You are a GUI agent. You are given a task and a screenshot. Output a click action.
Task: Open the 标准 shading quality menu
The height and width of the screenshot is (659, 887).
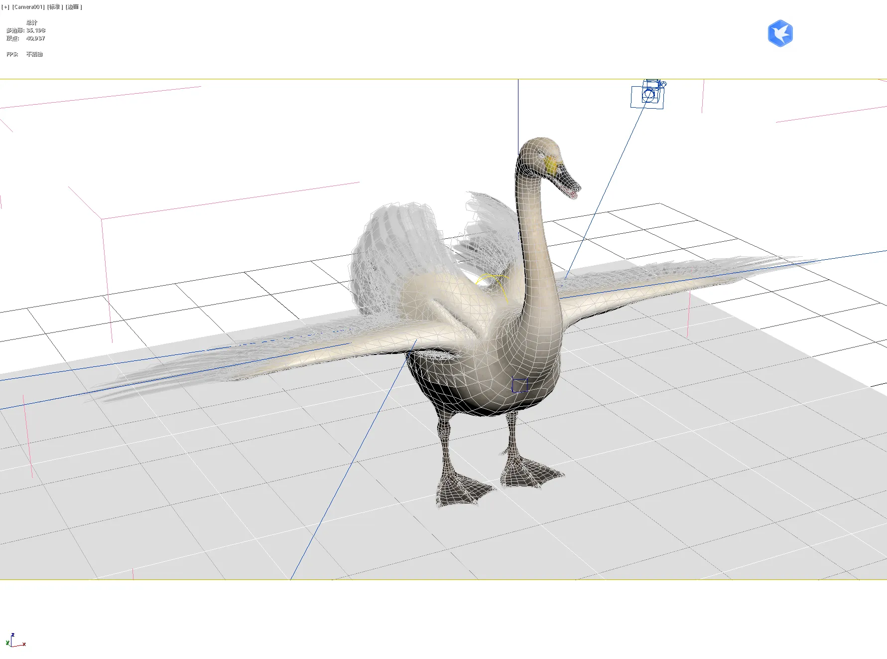(55, 7)
